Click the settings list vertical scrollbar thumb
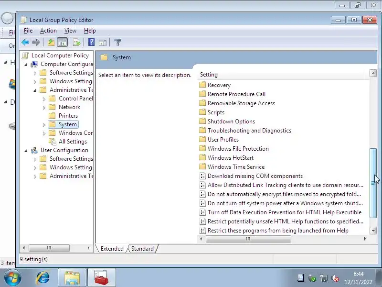Image resolution: width=382 pixels, height=287 pixels. click(x=373, y=183)
